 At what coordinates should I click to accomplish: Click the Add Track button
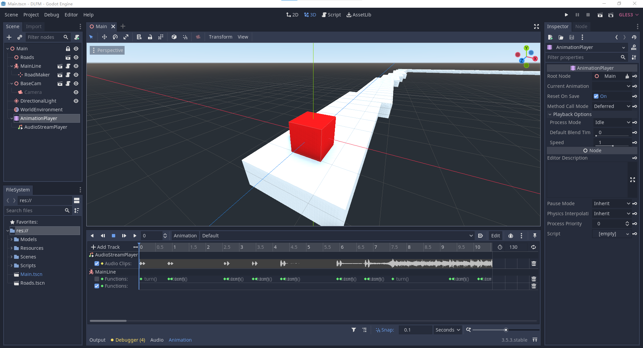(105, 247)
